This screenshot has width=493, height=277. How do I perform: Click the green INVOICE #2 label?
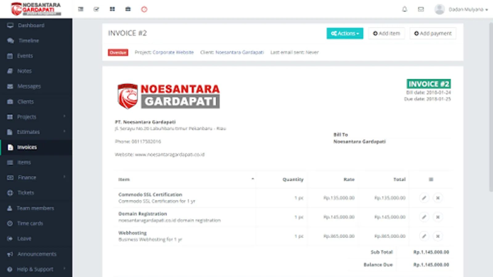point(429,84)
